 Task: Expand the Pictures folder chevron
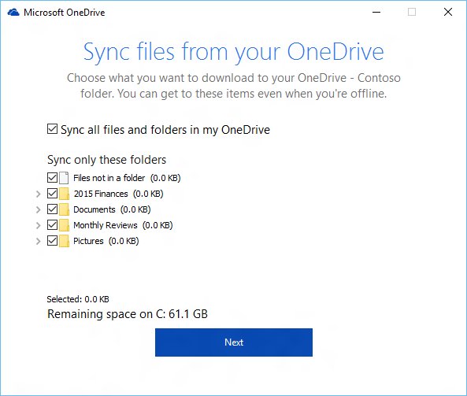38,241
